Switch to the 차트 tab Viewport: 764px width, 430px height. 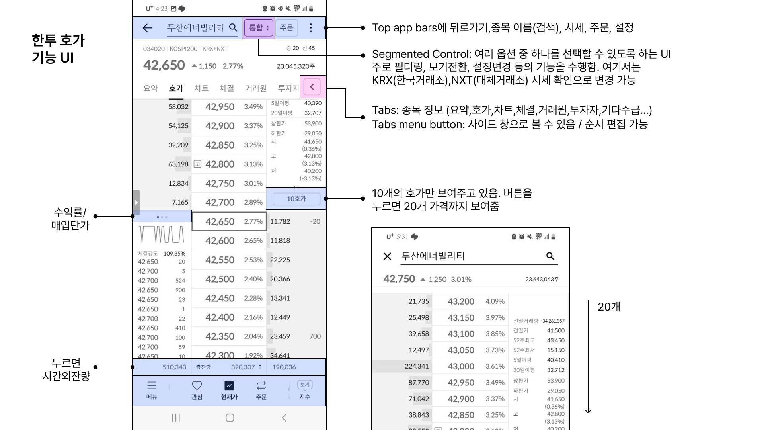(202, 88)
